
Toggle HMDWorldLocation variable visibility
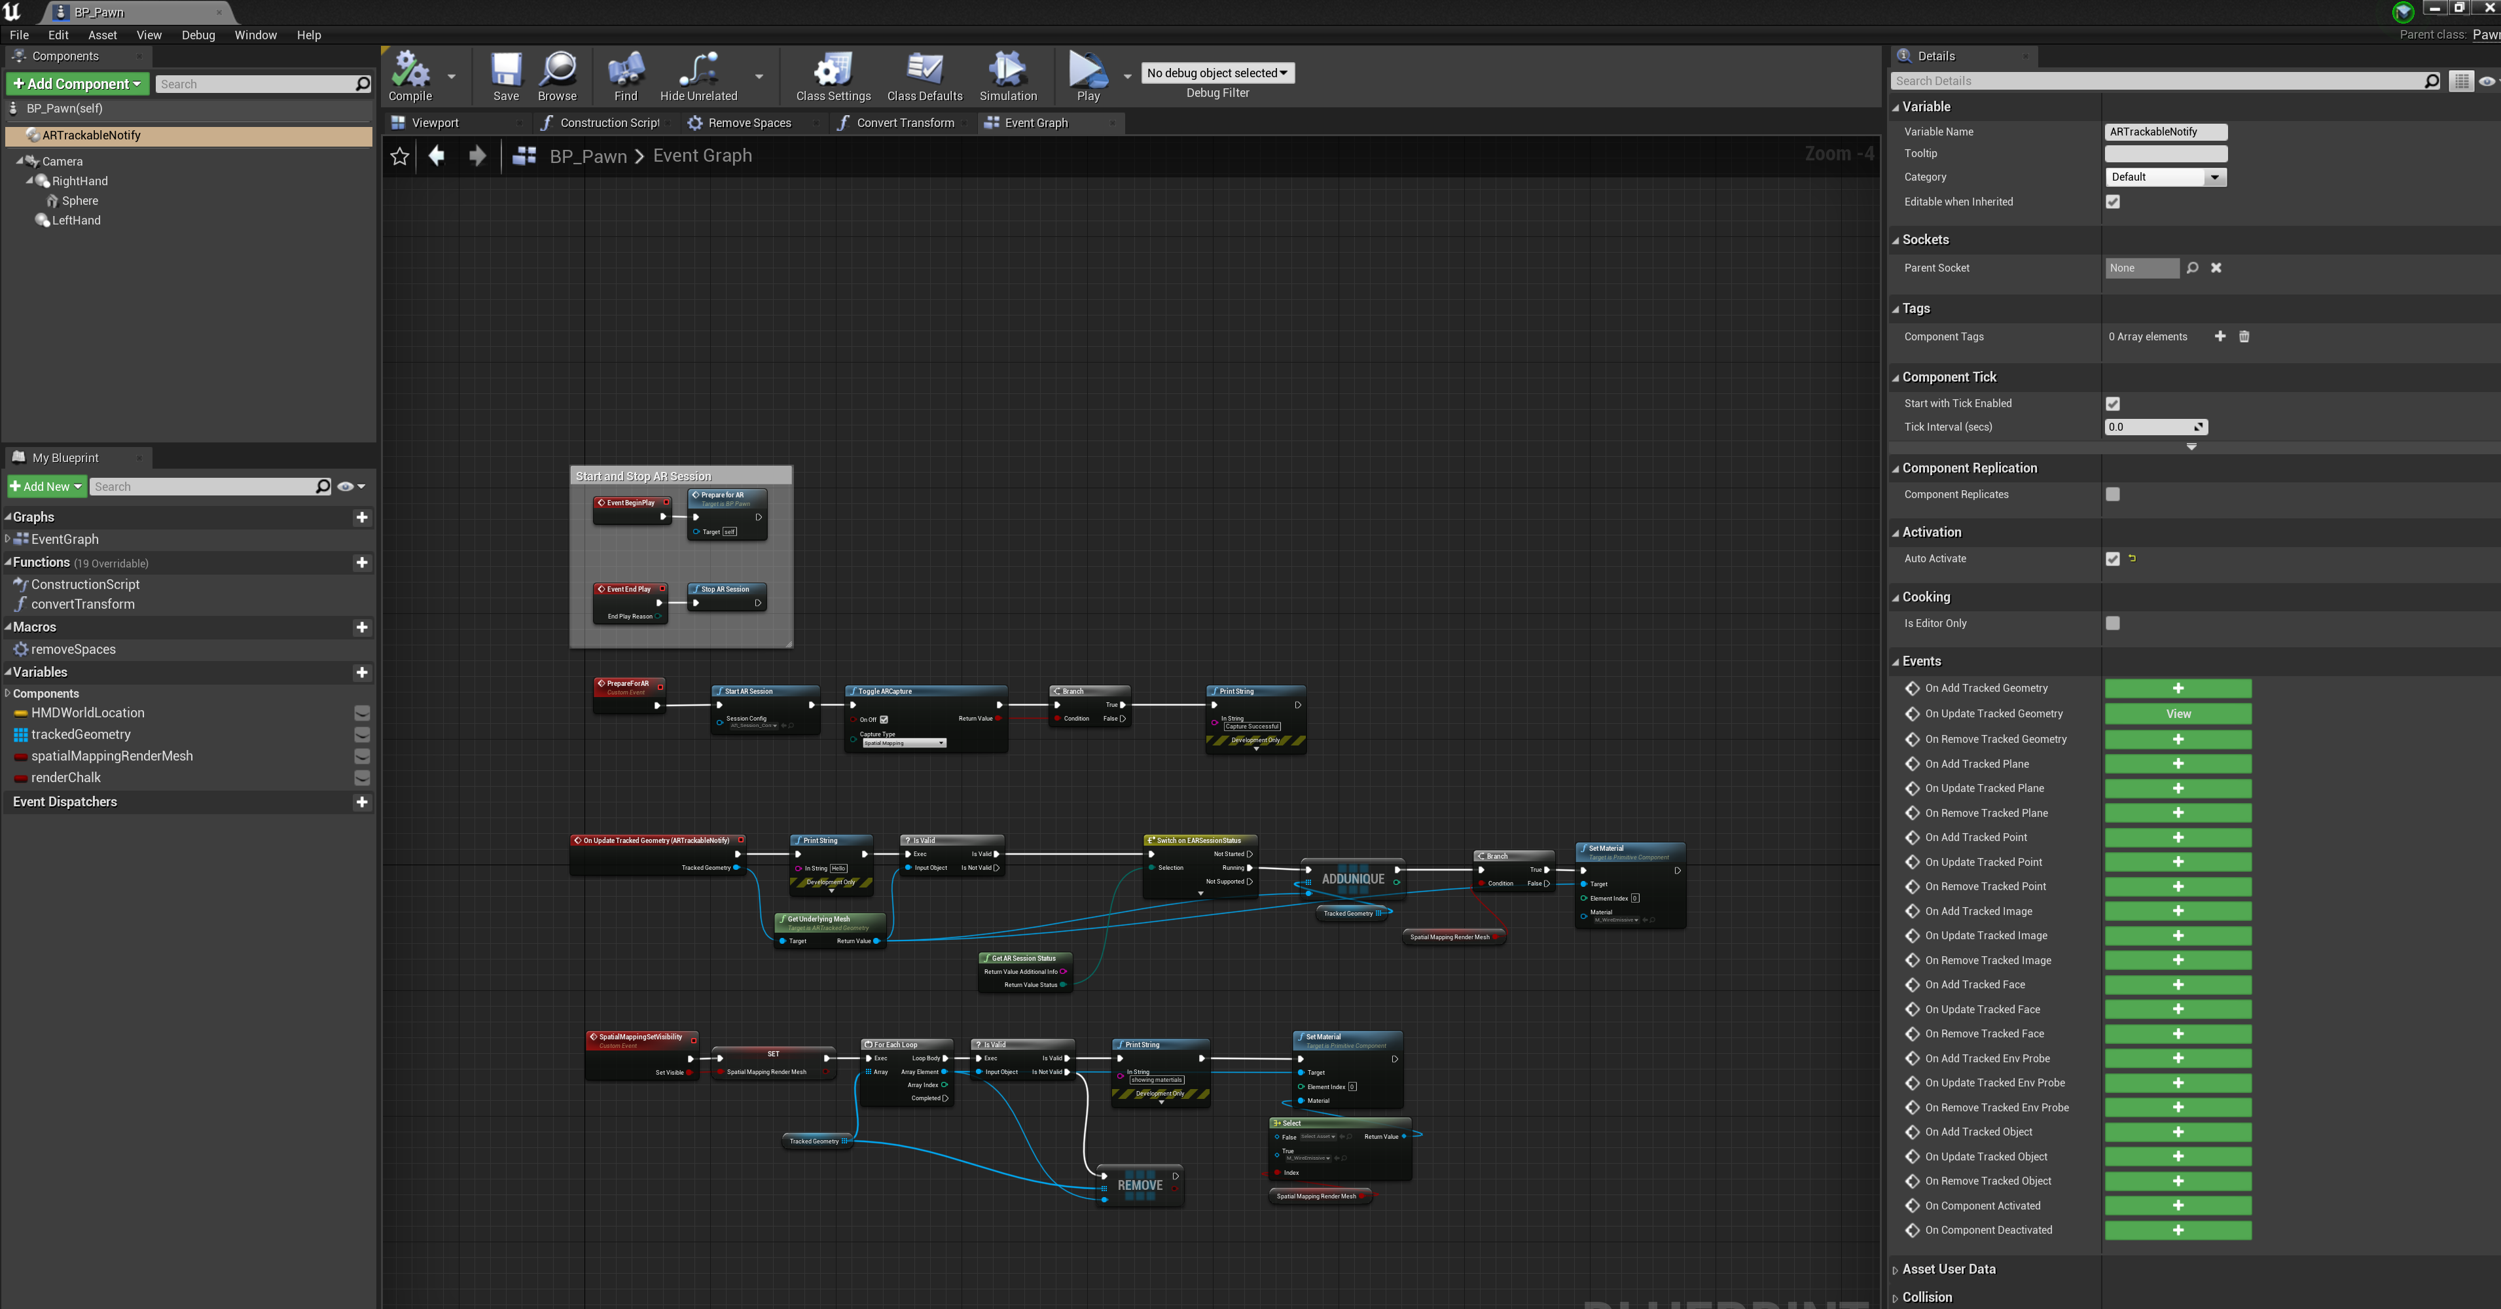click(x=362, y=713)
